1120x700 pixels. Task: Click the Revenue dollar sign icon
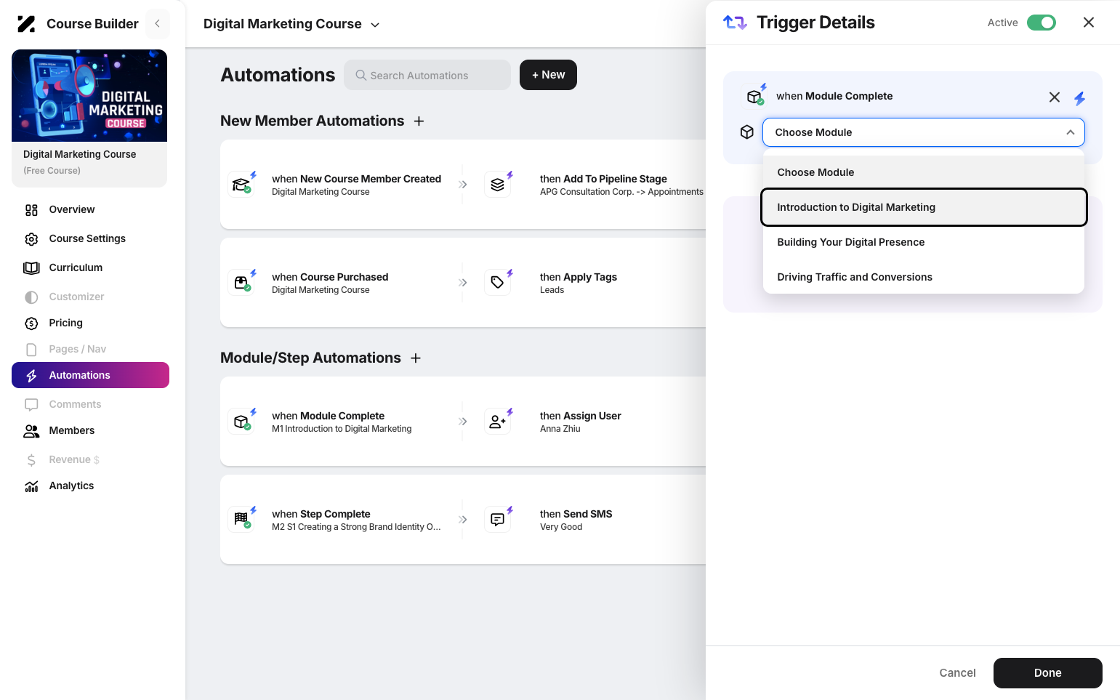(31, 460)
